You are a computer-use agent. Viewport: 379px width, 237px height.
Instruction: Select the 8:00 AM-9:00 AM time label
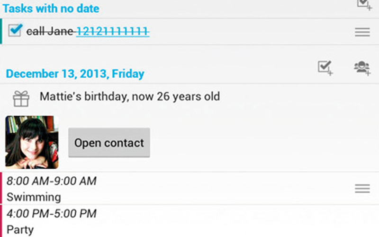pos(52,181)
